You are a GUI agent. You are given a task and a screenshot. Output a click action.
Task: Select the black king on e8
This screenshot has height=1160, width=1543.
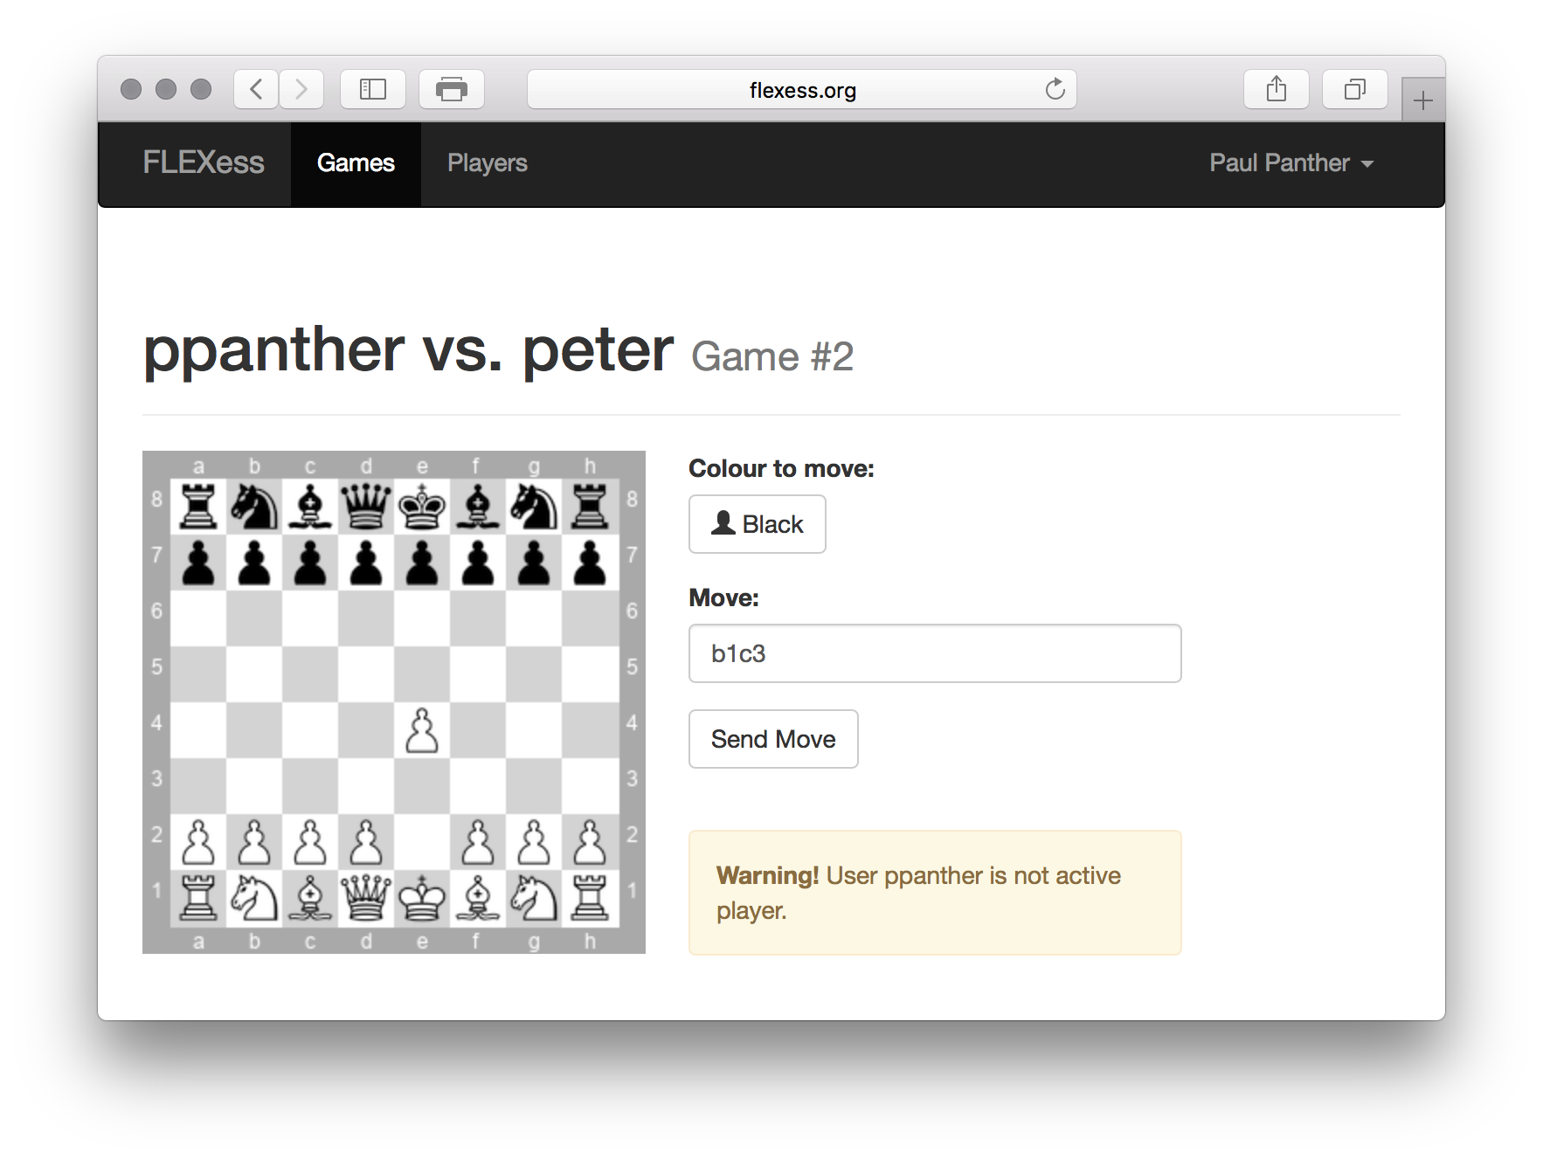422,507
